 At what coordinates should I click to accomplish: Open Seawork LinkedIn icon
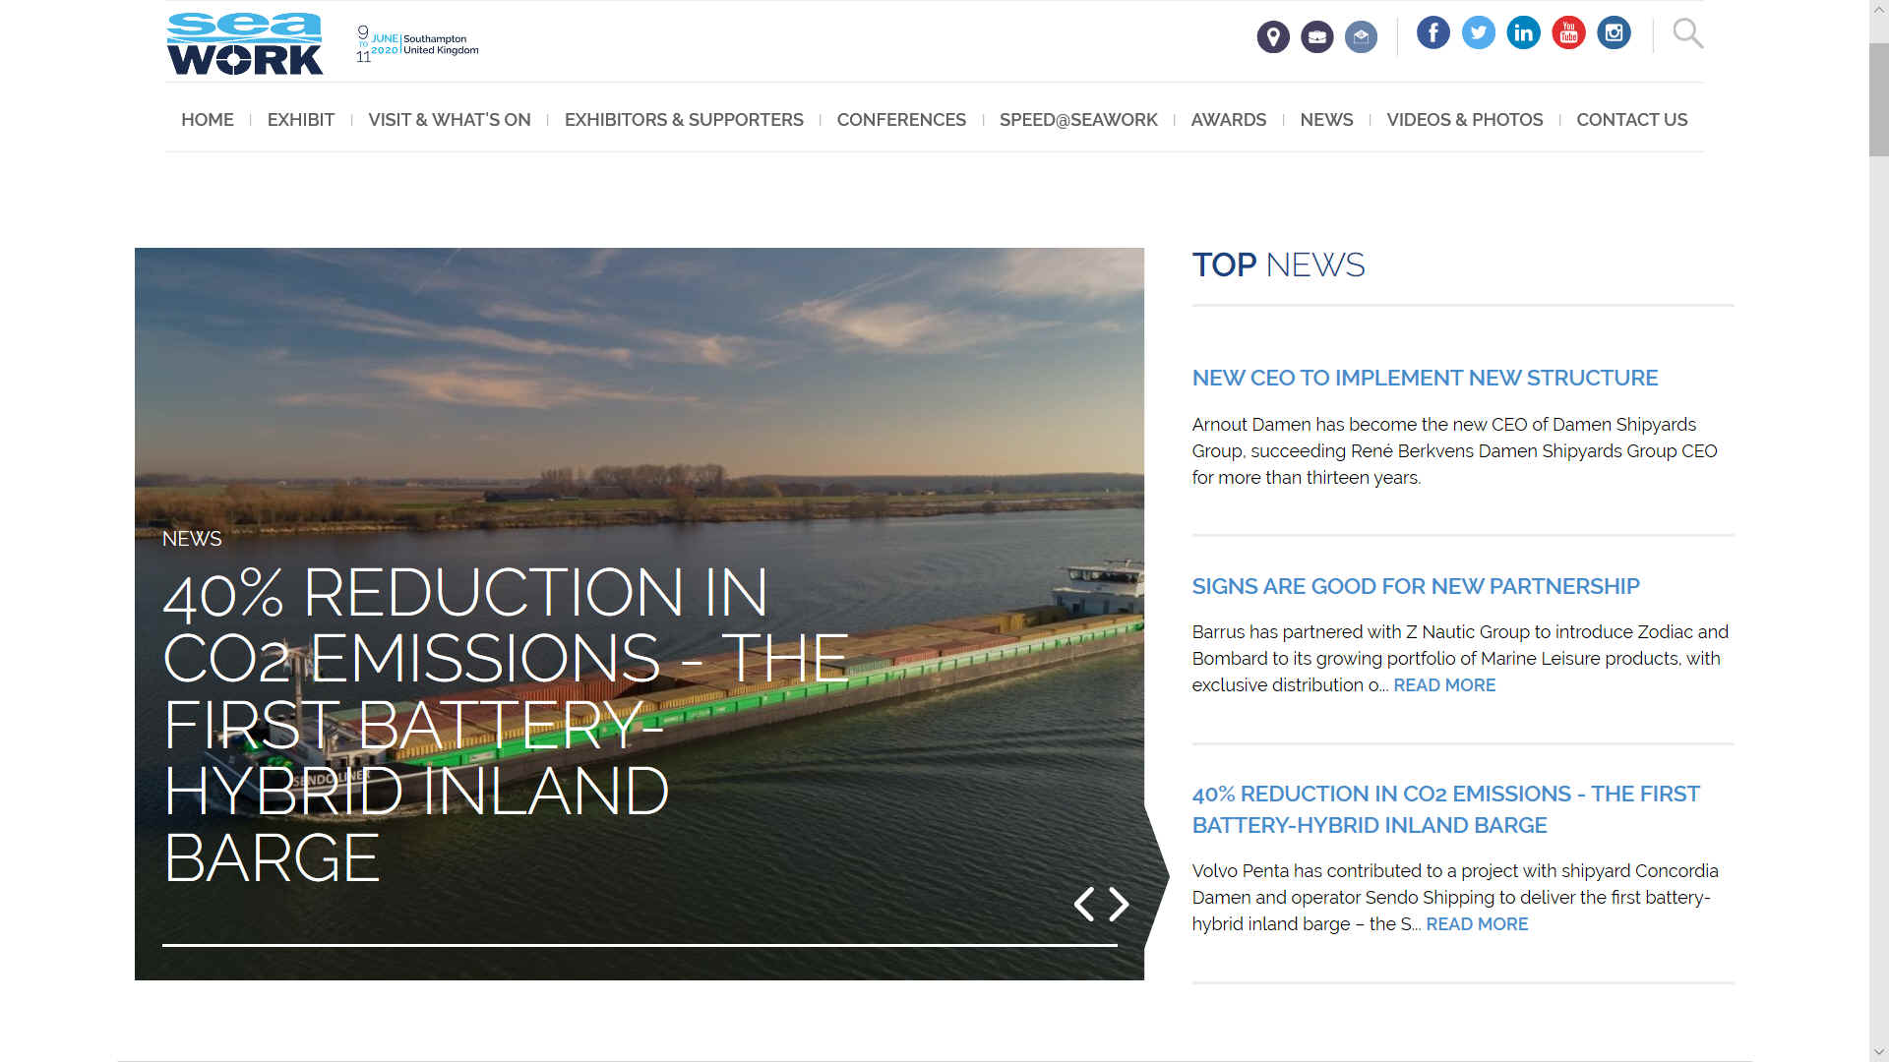tap(1524, 32)
